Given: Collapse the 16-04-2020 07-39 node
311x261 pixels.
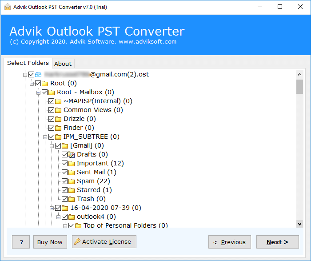Looking at the screenshot, I should [x=52, y=208].
